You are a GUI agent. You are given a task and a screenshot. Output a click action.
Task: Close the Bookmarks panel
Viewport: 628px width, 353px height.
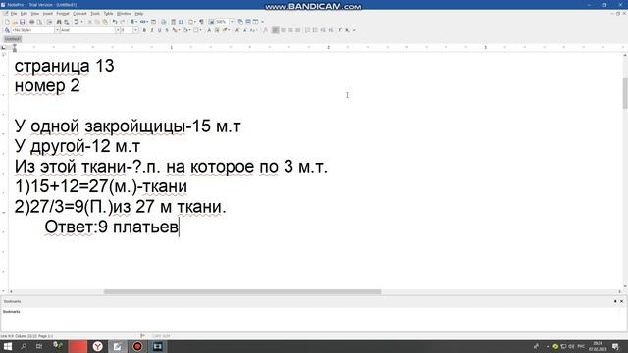(621, 301)
